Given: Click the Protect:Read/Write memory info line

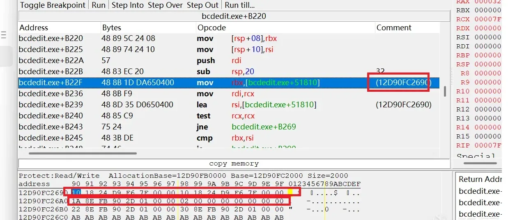Looking at the screenshot, I should click(x=183, y=176).
